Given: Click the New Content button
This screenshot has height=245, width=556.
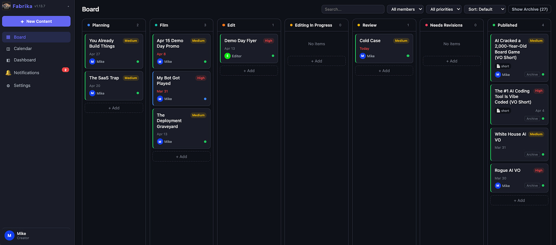Looking at the screenshot, I should (36, 21).
